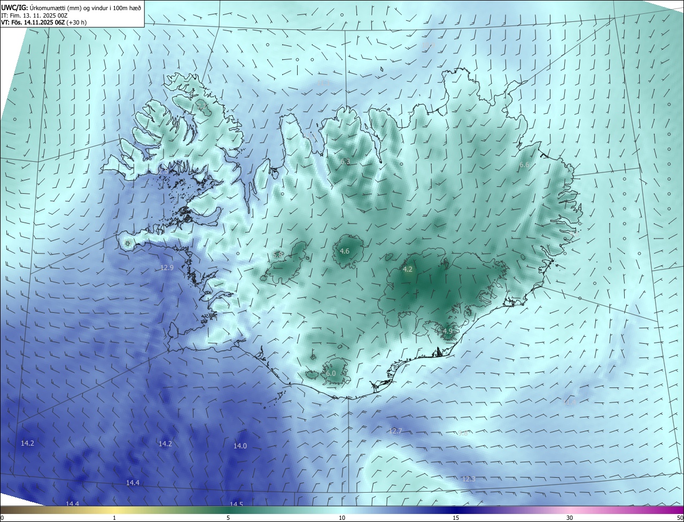This screenshot has height=522, width=684.
Task: Click the valid time line "VT: Fös. 14.11.2025 06Z (+30 h)"
Action: tap(43, 22)
